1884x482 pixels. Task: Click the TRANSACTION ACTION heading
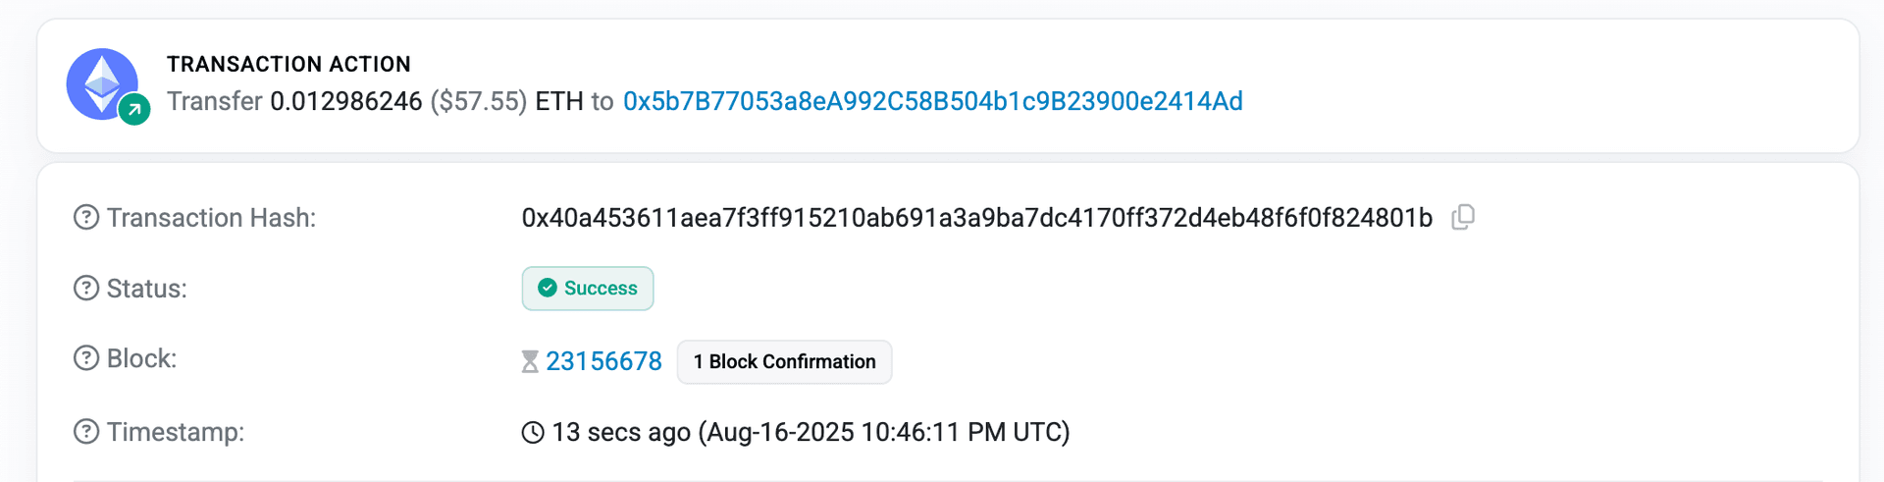click(x=288, y=65)
